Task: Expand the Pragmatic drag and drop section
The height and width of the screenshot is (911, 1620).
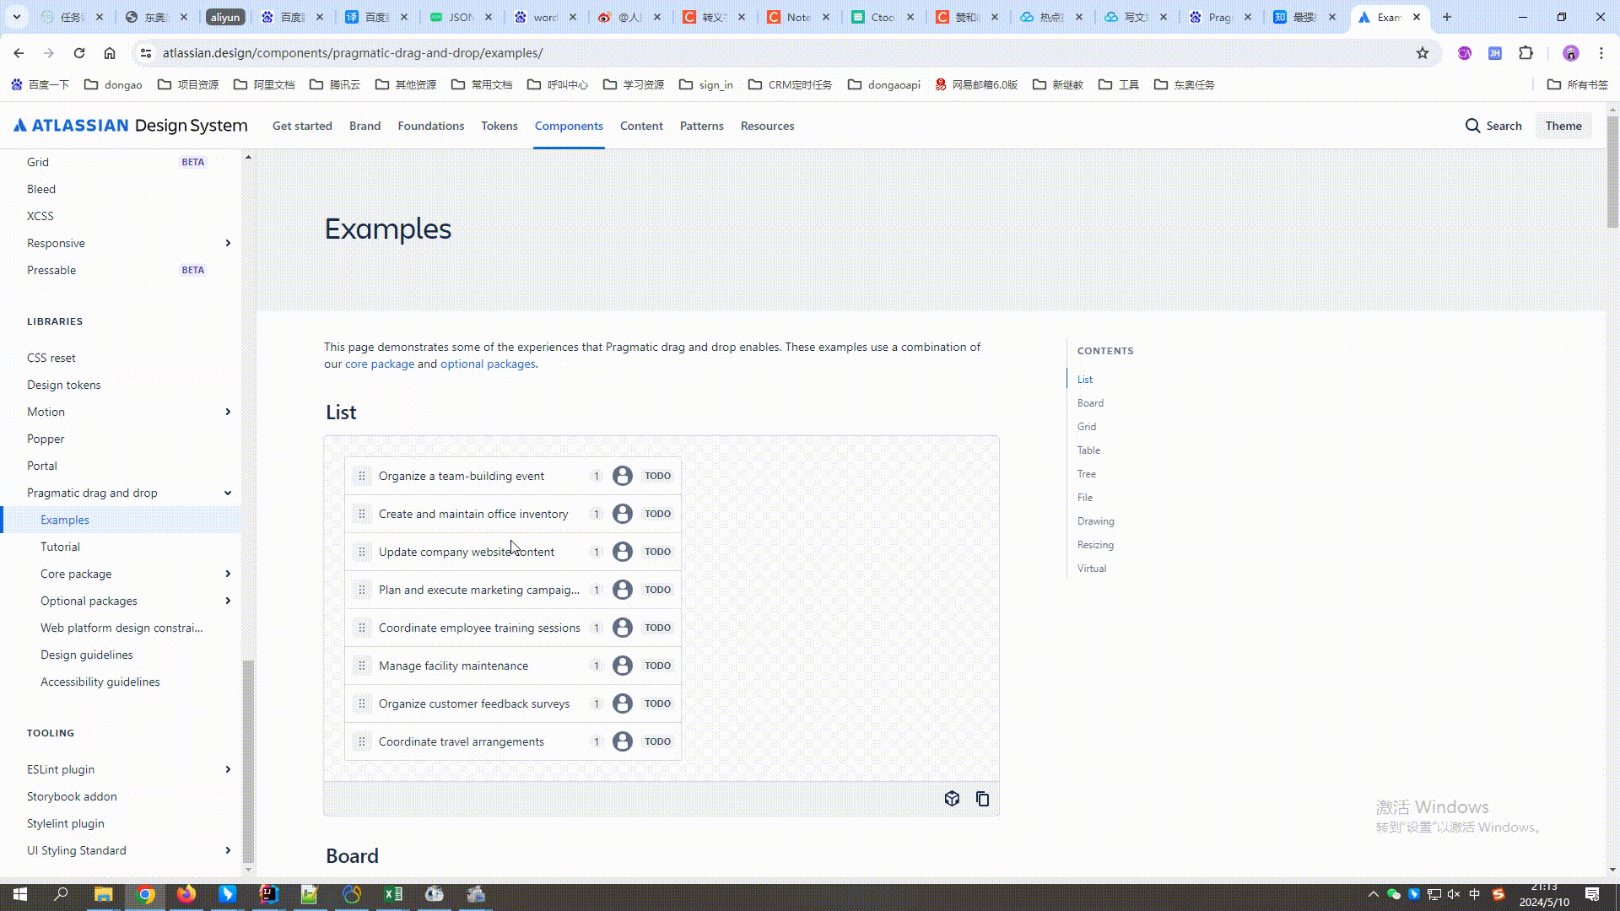Action: [228, 493]
